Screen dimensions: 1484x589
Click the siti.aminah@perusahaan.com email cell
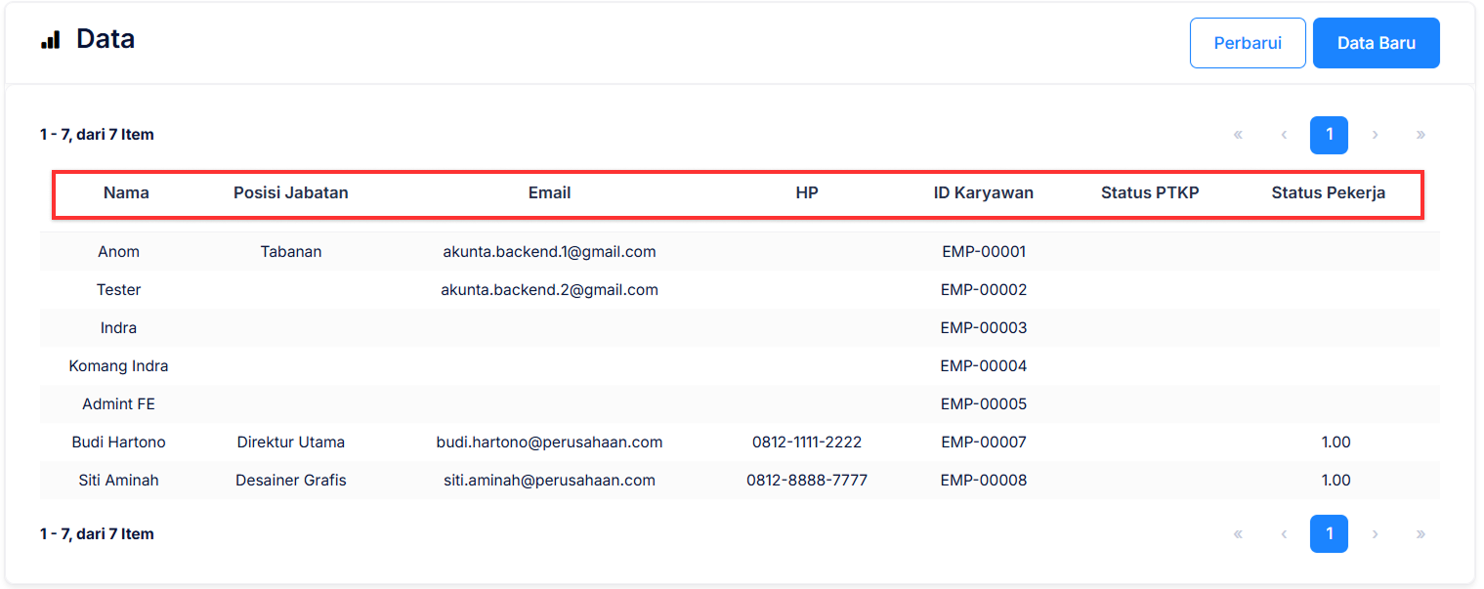(549, 481)
